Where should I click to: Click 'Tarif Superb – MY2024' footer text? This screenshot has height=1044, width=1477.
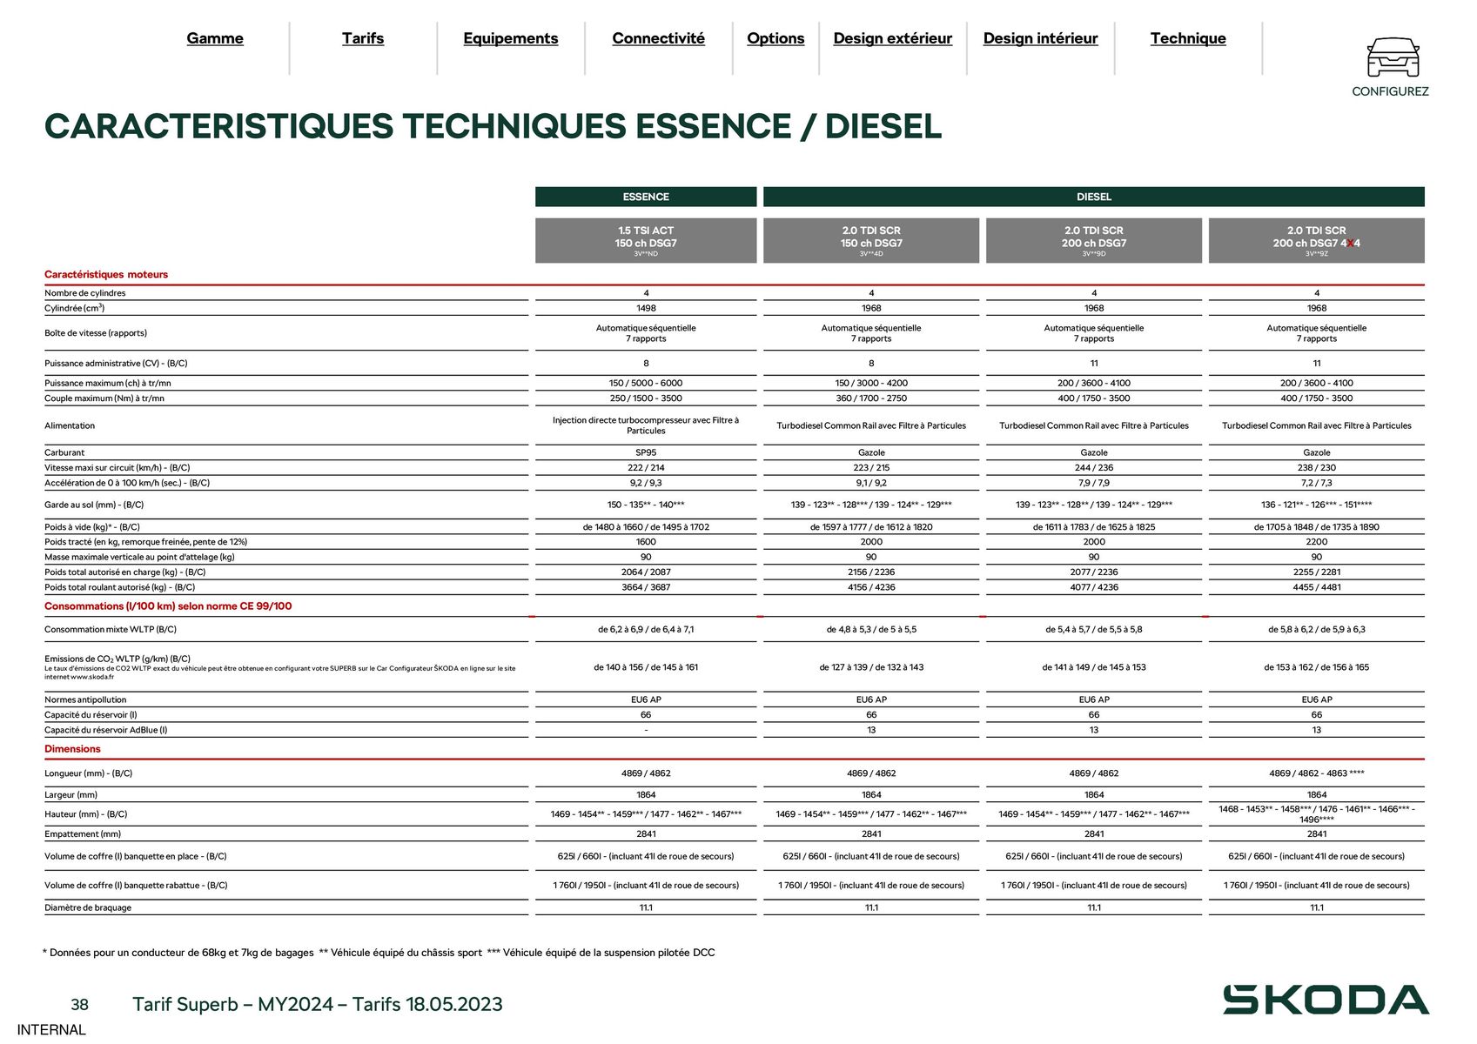[x=318, y=1004]
